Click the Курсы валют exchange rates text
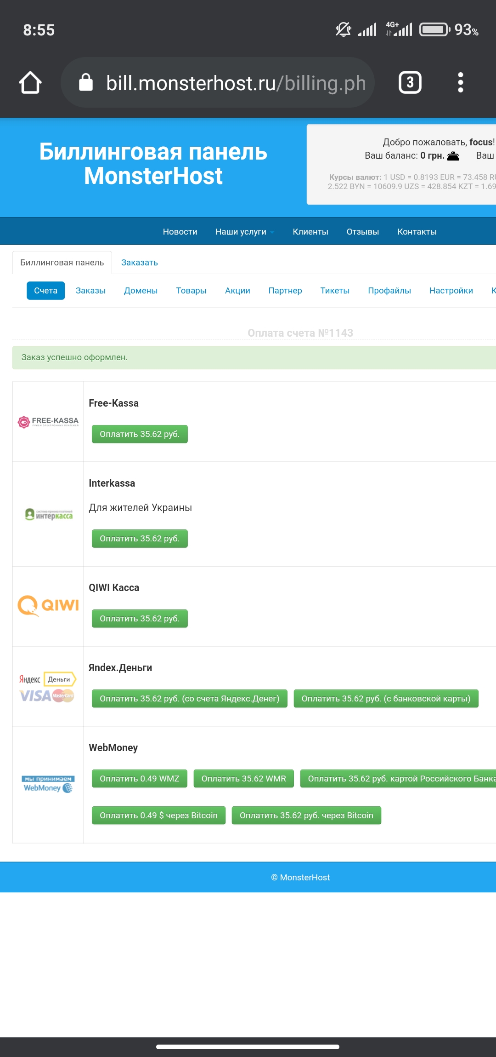This screenshot has width=496, height=1057. 412,182
